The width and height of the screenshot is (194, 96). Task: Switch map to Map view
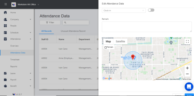pyautogui.click(x=108, y=42)
